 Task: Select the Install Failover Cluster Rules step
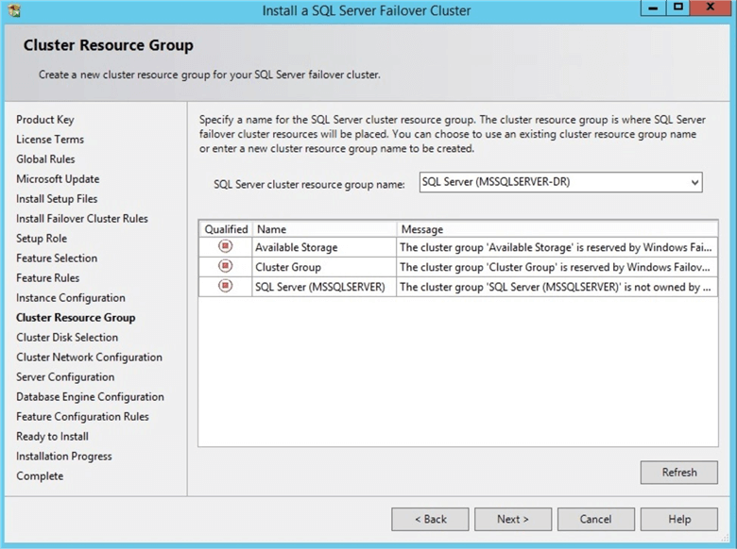pyautogui.click(x=82, y=219)
